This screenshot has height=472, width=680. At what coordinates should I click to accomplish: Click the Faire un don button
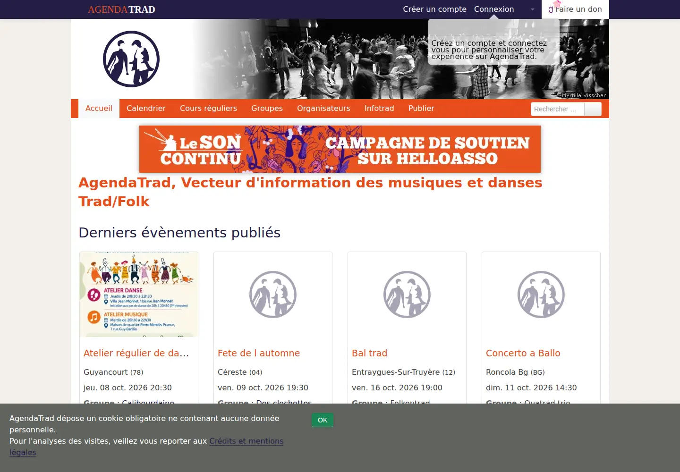point(575,9)
